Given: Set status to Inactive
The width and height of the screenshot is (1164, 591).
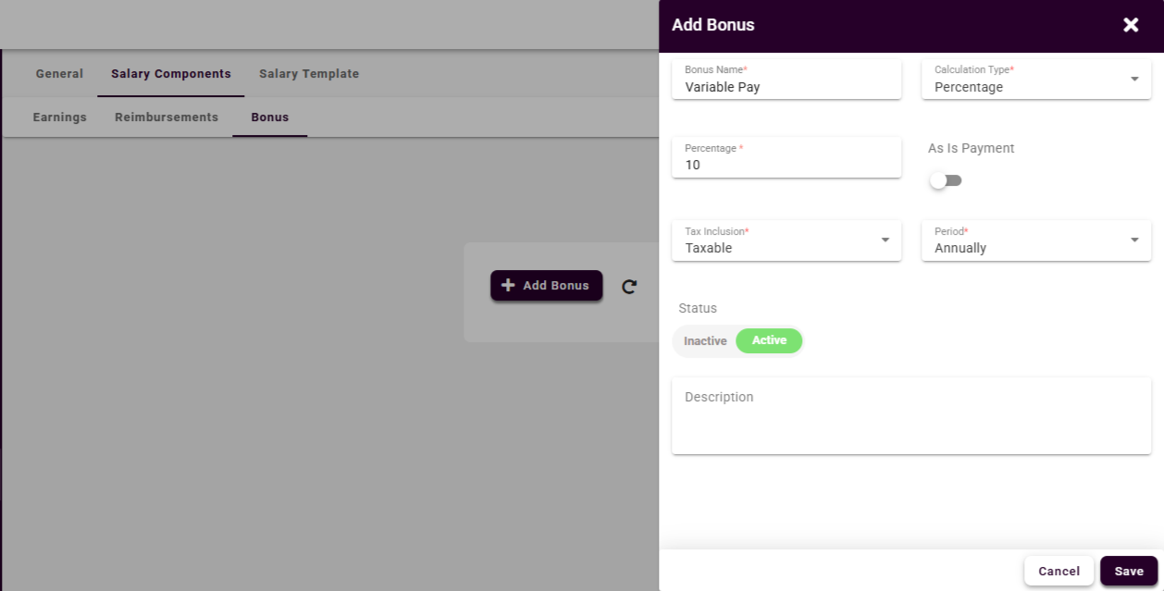Looking at the screenshot, I should [705, 341].
